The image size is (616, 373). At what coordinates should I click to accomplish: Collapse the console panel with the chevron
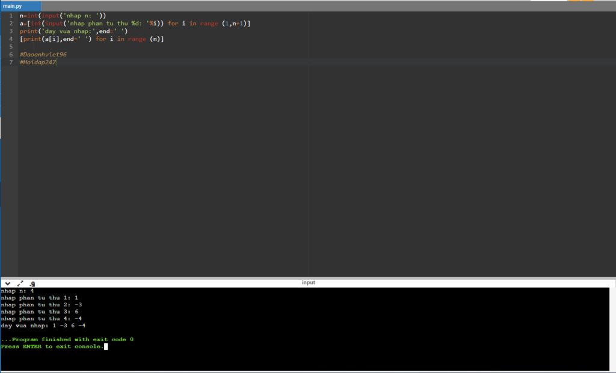tap(7, 283)
